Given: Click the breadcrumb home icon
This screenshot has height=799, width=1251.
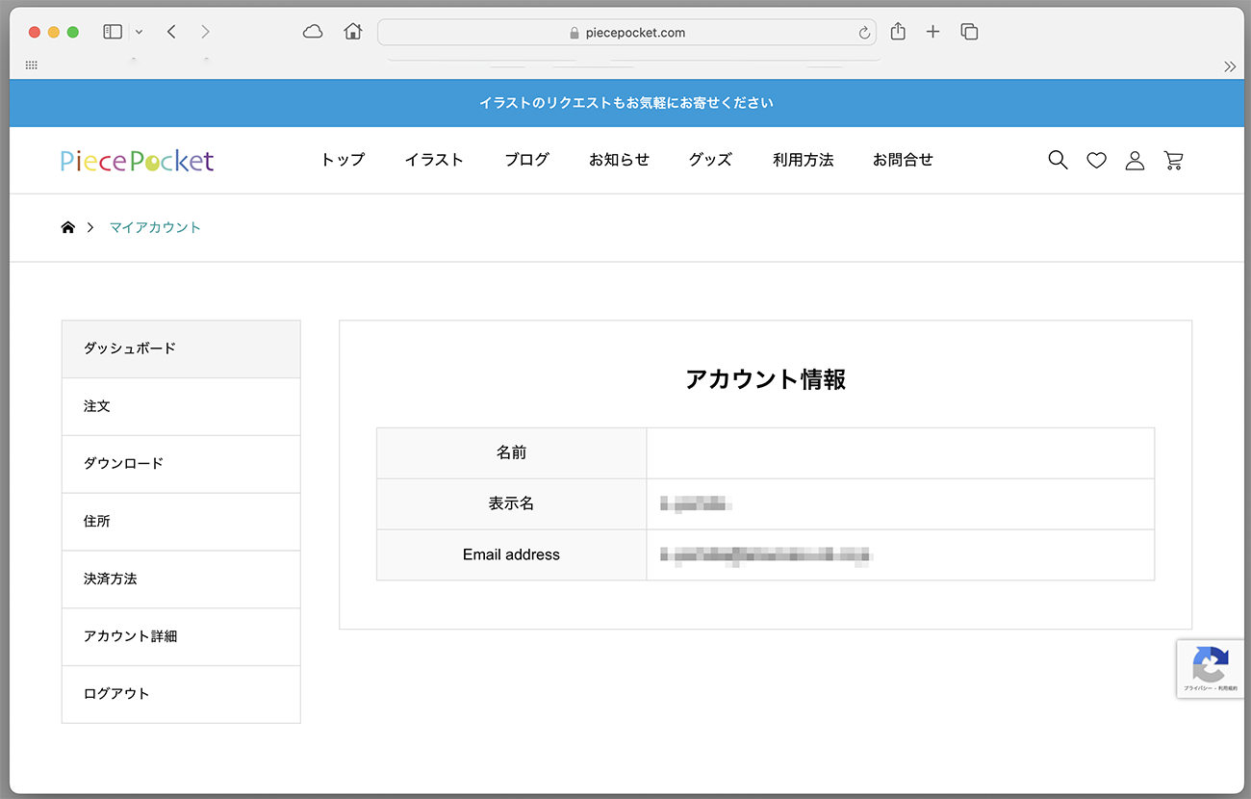Looking at the screenshot, I should click(x=68, y=228).
